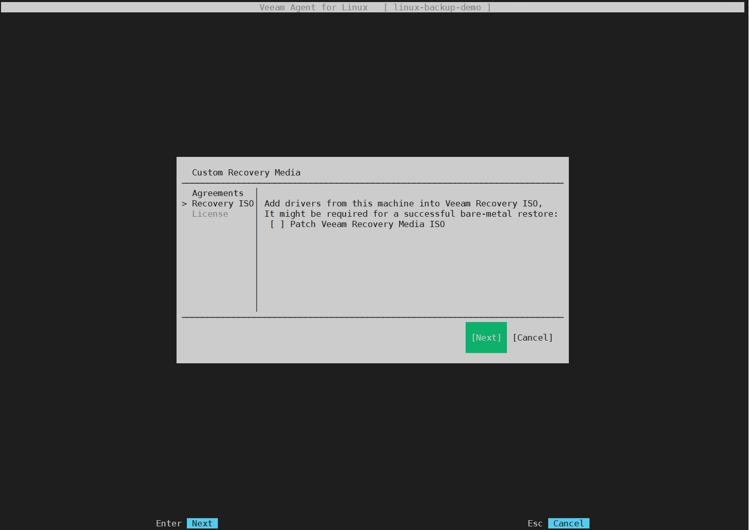Click the blue Next hint in footer

point(202,523)
